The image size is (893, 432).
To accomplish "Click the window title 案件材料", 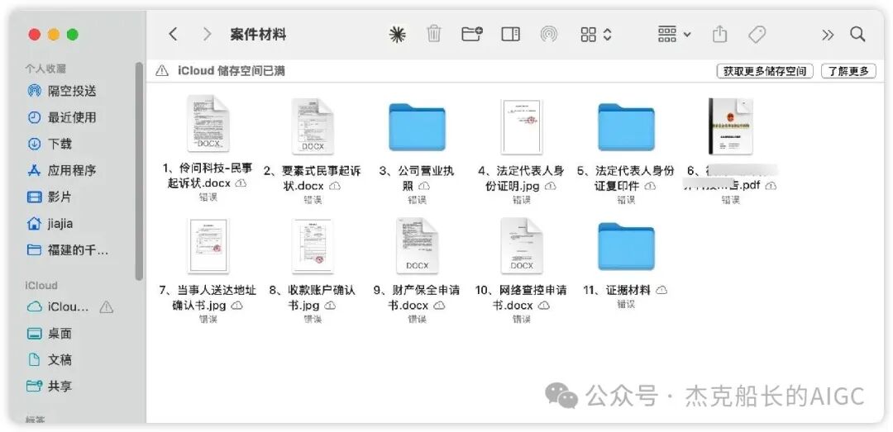I will coord(258,35).
